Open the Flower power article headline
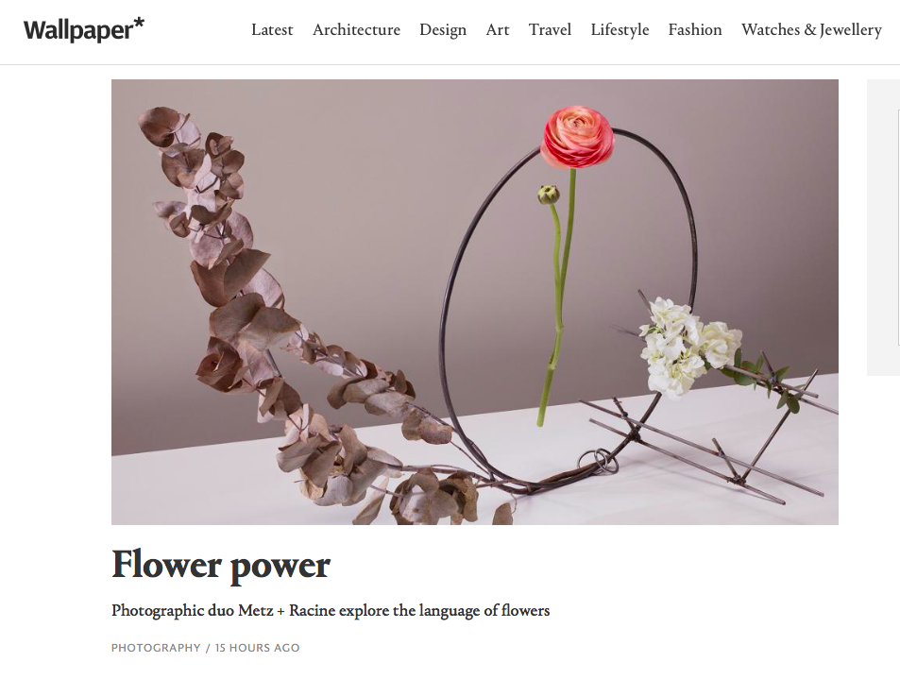The image size is (900, 696). (221, 565)
